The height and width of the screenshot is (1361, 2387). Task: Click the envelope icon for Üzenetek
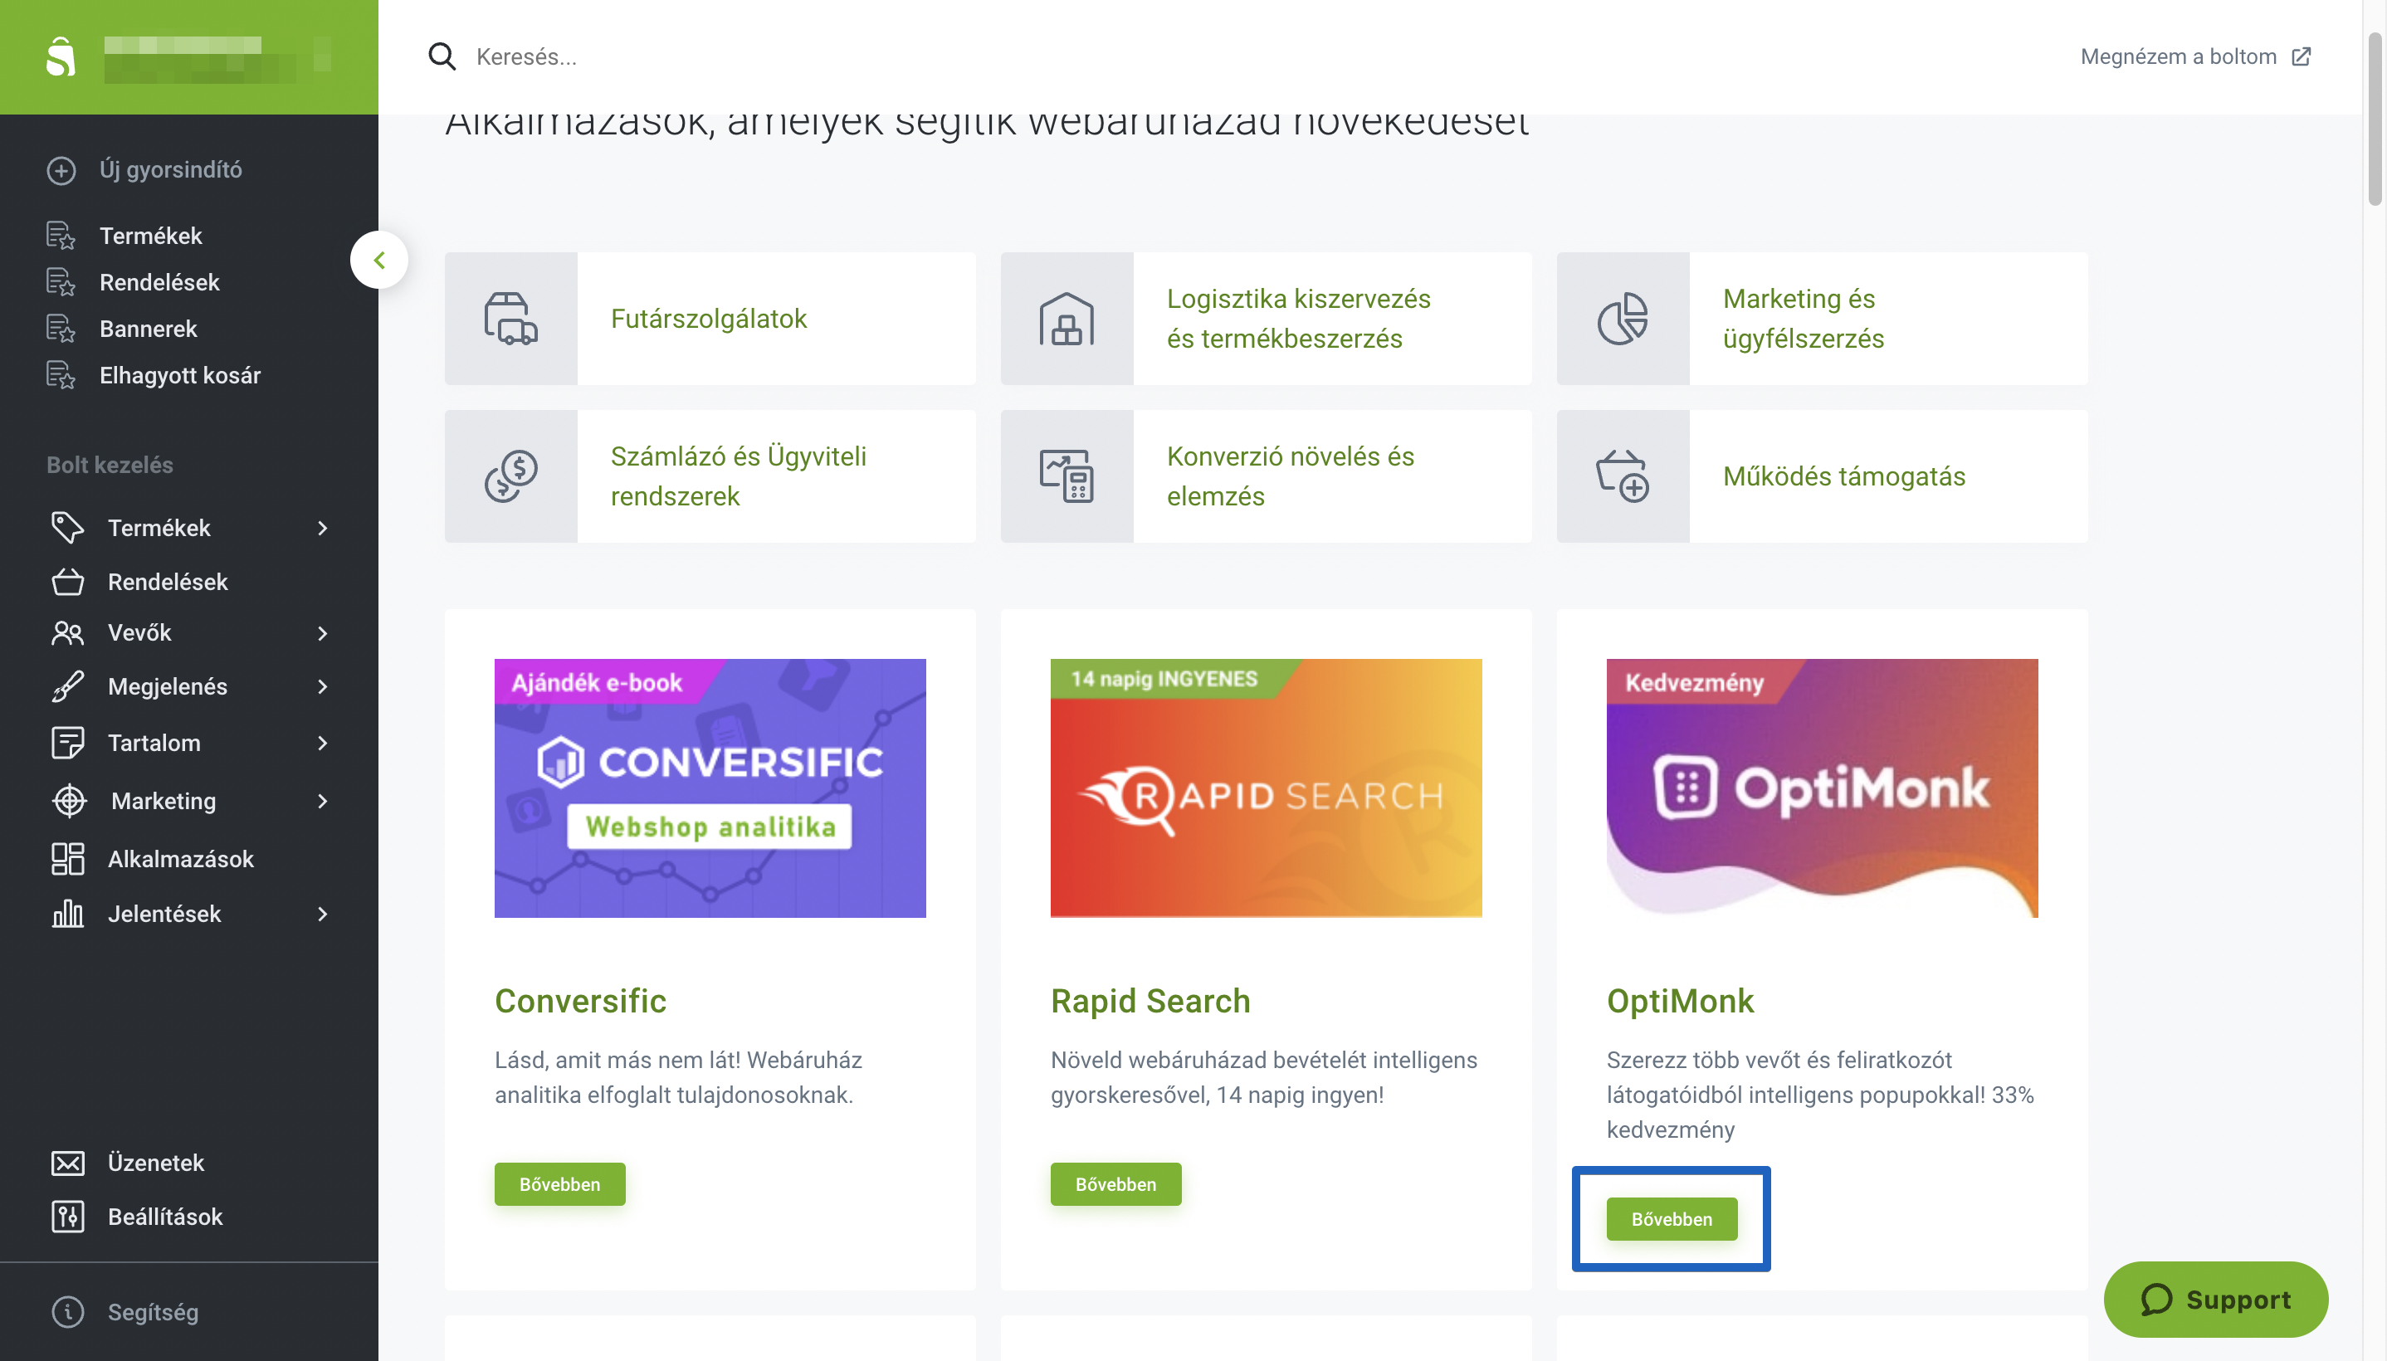67,1163
